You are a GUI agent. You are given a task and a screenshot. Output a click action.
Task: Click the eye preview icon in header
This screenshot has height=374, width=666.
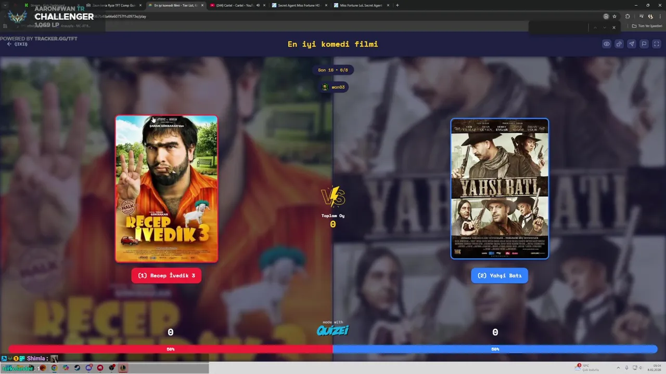607,44
